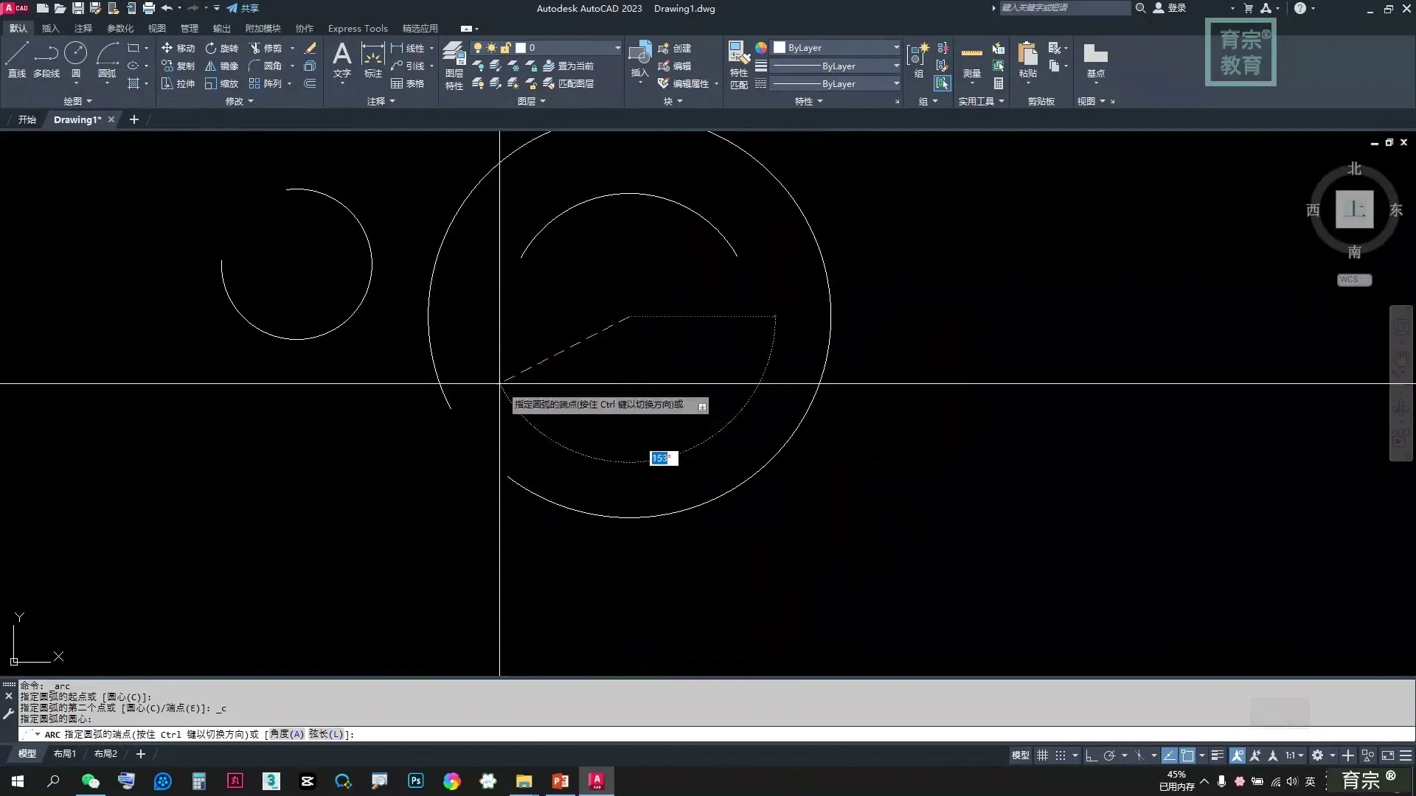
Task: Click the Angle (角度) command option
Action: 287,734
